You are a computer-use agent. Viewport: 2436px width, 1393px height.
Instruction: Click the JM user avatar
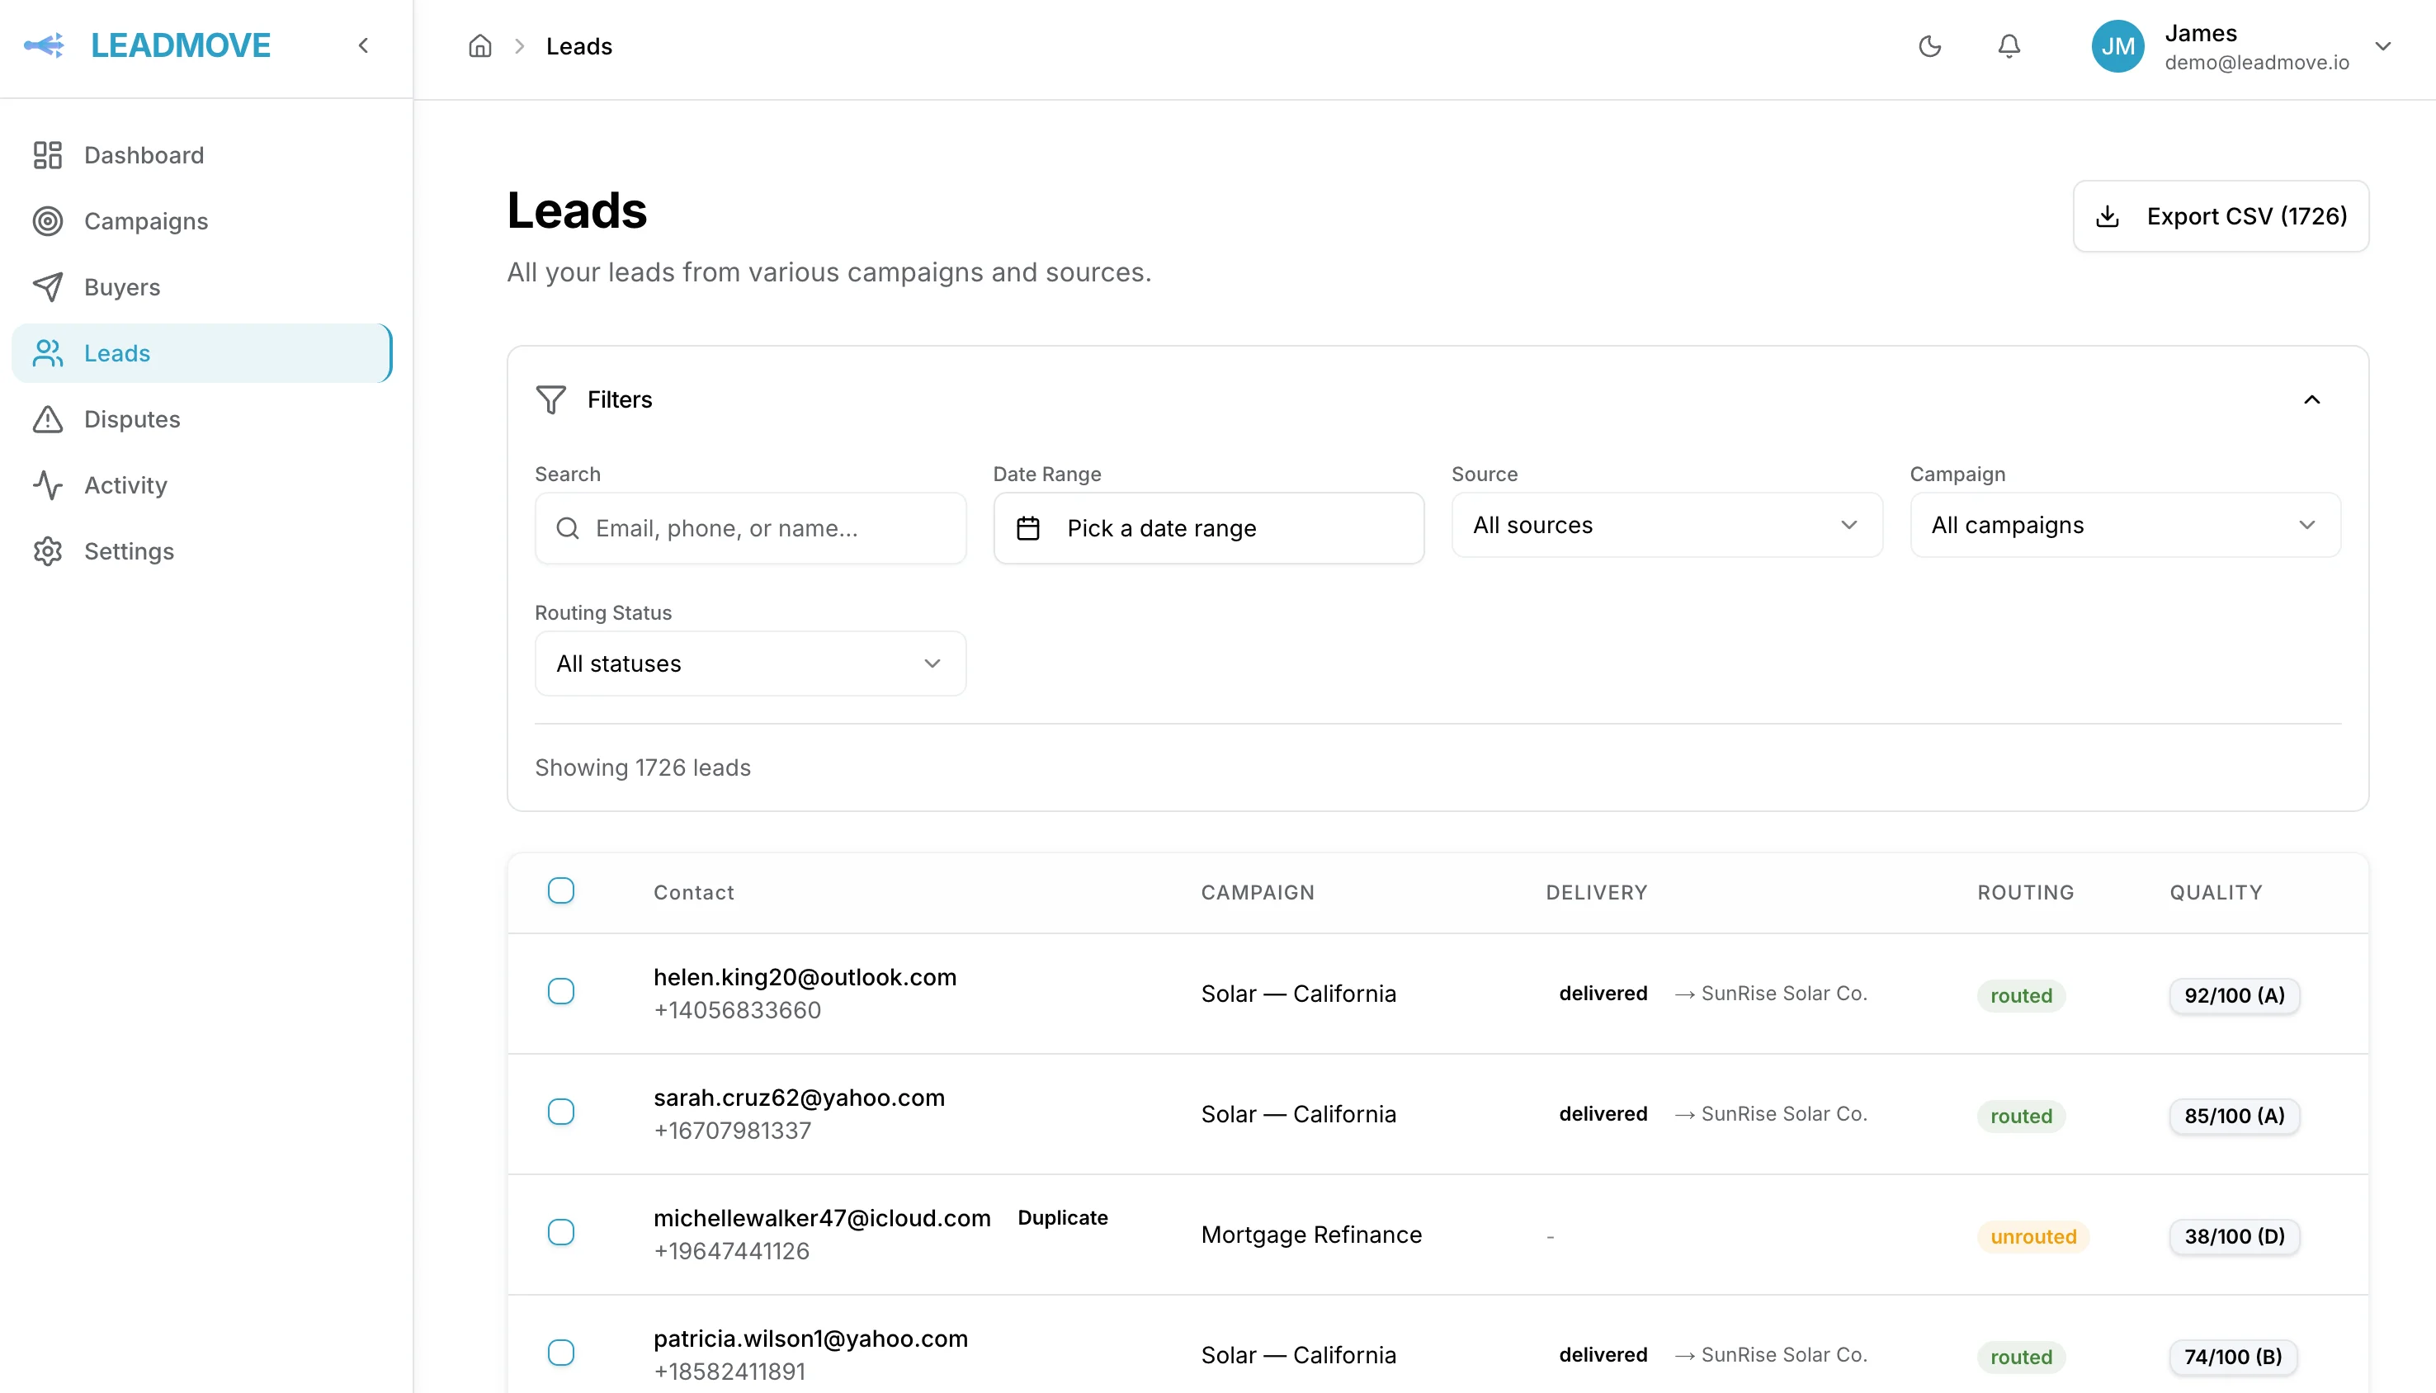pyautogui.click(x=2117, y=46)
